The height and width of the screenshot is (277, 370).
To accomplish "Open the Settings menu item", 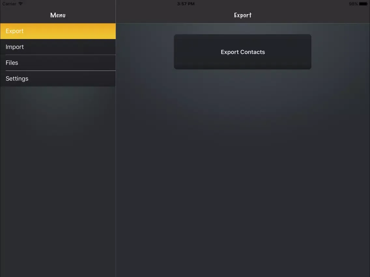I will click(x=58, y=78).
